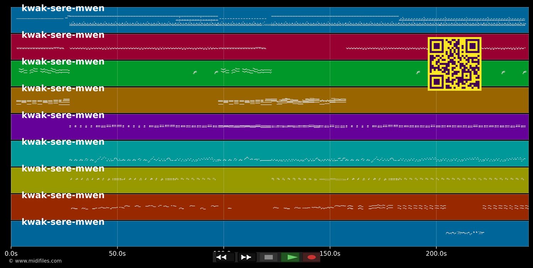Open the yellow QR code image
The height and width of the screenshot is (268, 533).
click(x=454, y=64)
